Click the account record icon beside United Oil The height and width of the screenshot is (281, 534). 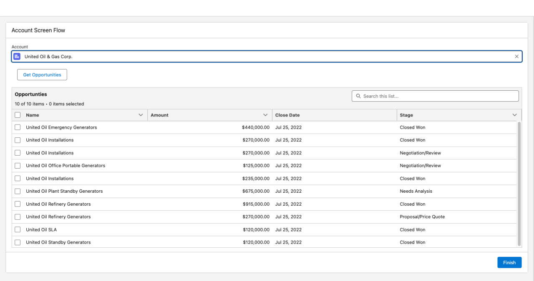(17, 57)
